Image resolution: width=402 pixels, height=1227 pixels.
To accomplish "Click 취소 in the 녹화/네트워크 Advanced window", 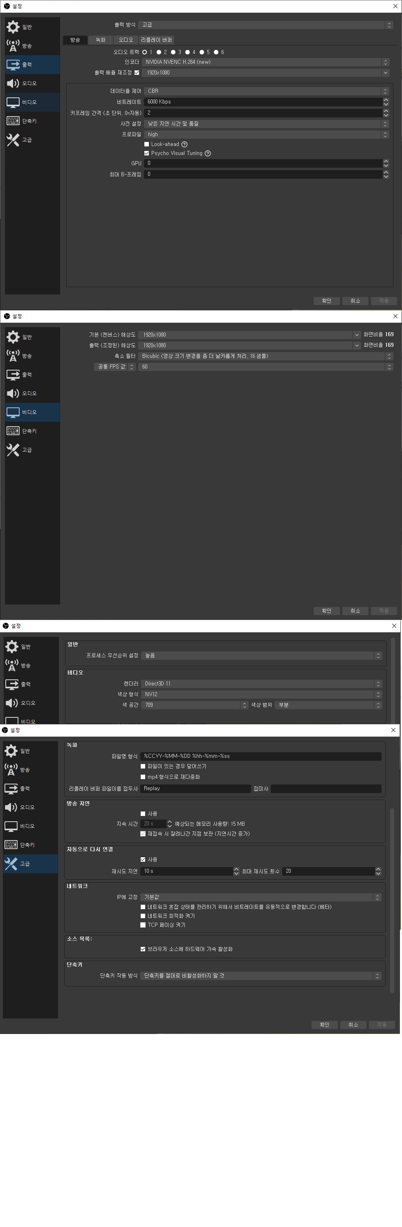I will coord(353,1025).
